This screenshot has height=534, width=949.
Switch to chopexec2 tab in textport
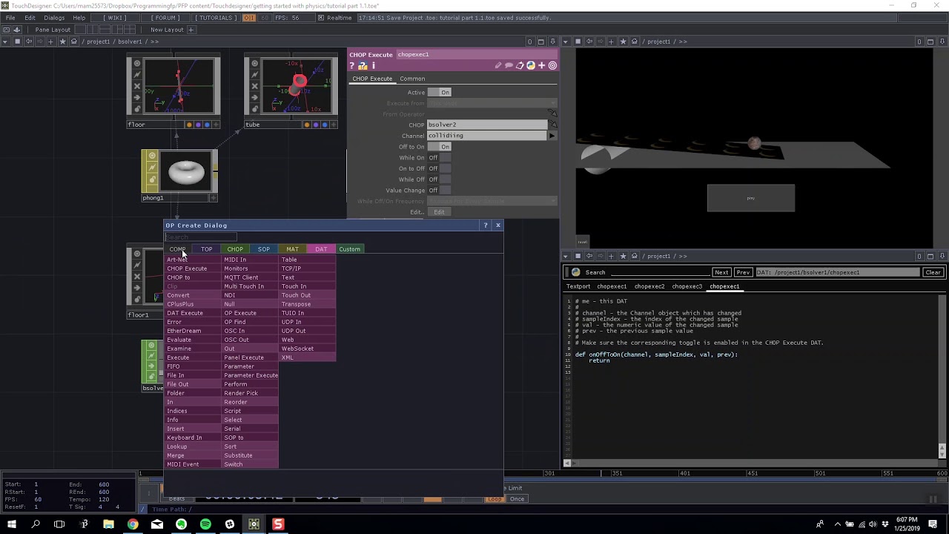pos(649,286)
